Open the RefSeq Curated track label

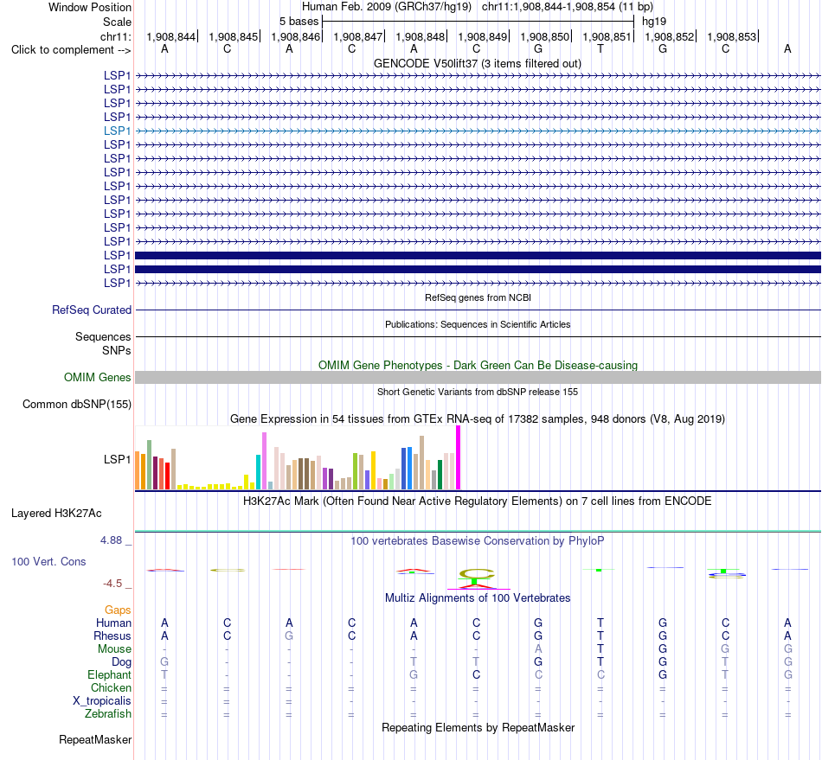[91, 310]
